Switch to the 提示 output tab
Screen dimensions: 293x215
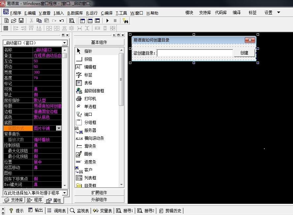16,211
